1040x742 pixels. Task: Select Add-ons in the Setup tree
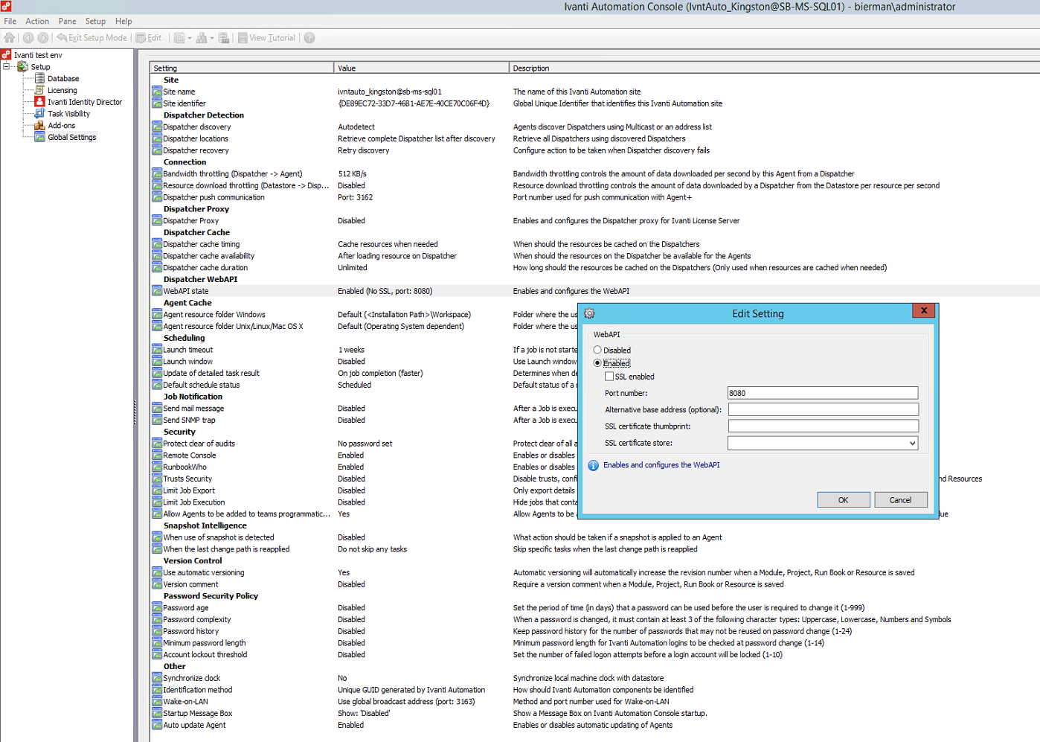[62, 126]
